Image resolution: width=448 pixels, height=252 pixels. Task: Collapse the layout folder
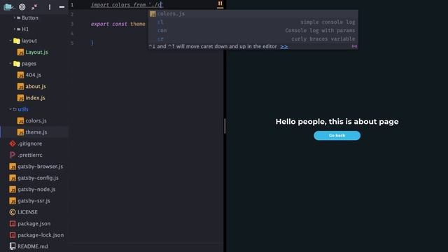click(x=10, y=41)
